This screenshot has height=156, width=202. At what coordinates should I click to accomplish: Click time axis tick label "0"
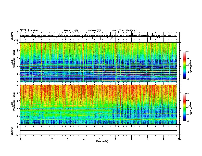click(20, 139)
